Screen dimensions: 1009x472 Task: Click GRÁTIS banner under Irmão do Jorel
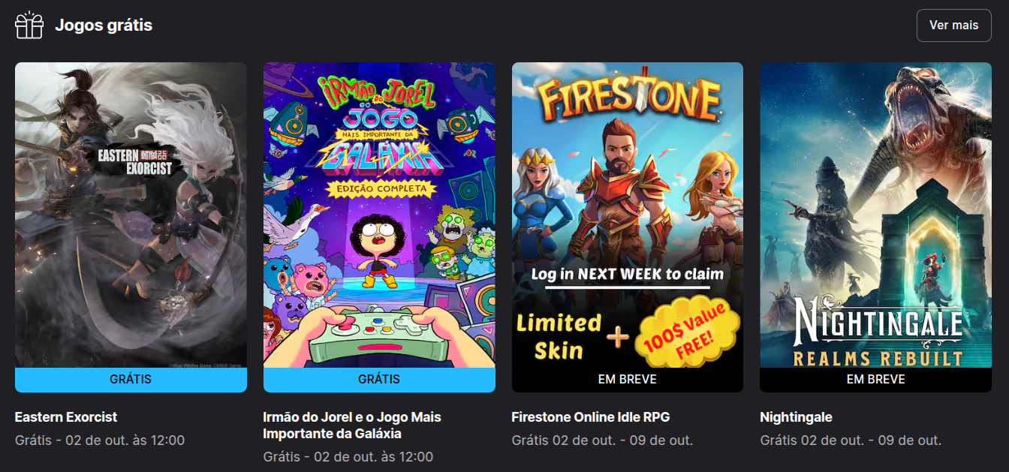click(x=379, y=380)
